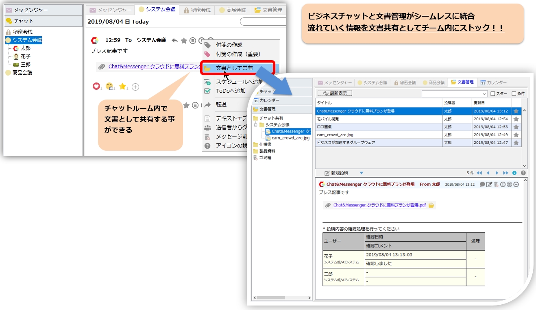536x310 pixels.
Task: Open the Chat&Messenger PDF link in document view
Action: [x=379, y=205]
